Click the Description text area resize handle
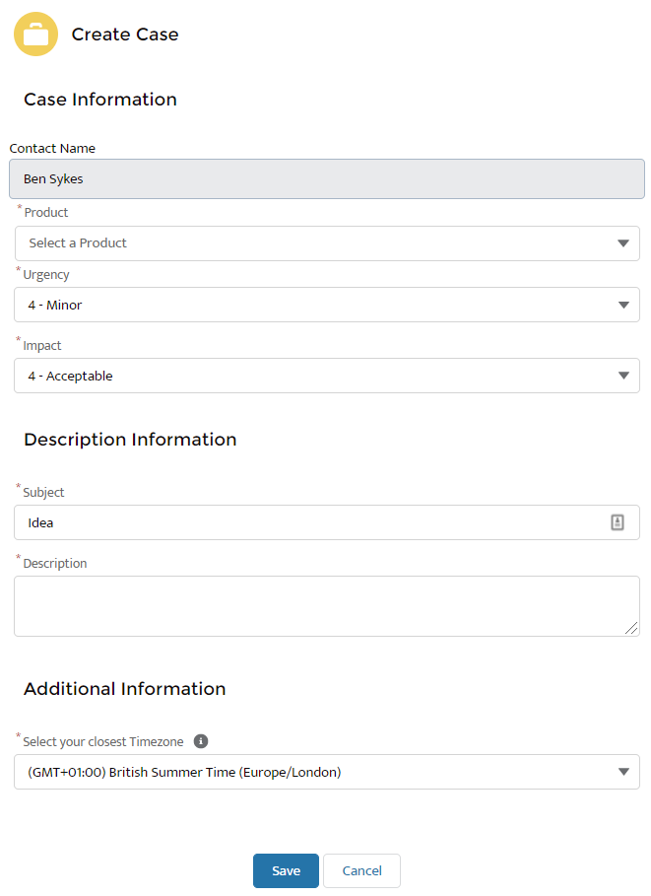Viewport: 651px width, 896px height. [x=631, y=628]
